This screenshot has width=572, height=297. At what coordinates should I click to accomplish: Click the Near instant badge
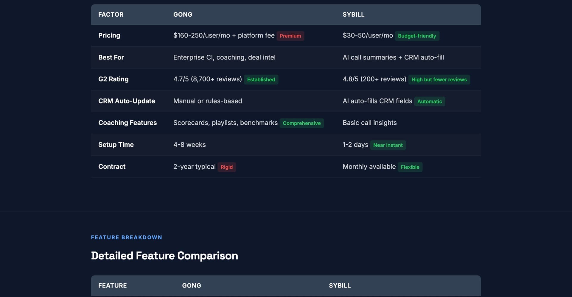(388, 145)
